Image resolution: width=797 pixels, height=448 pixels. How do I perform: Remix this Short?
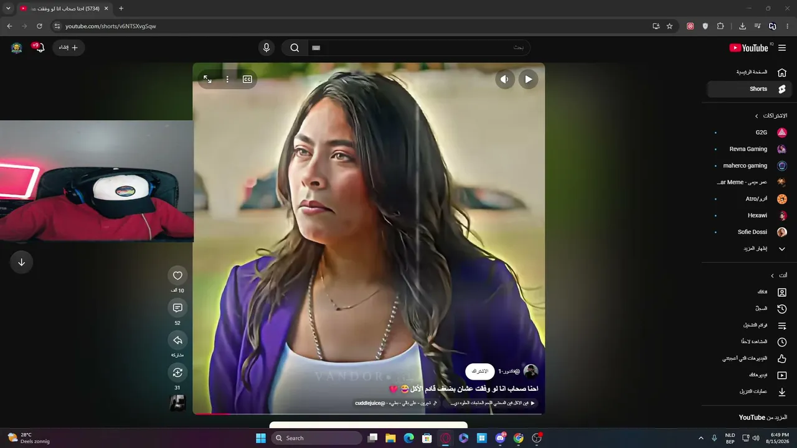point(177,373)
